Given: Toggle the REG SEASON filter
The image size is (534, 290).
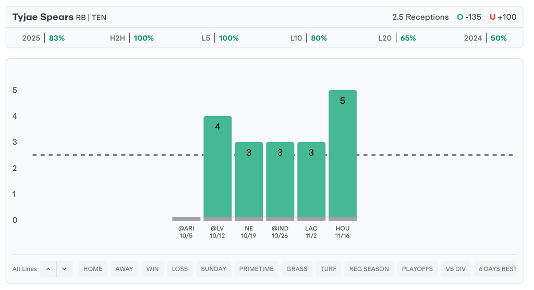Looking at the screenshot, I should (x=369, y=269).
